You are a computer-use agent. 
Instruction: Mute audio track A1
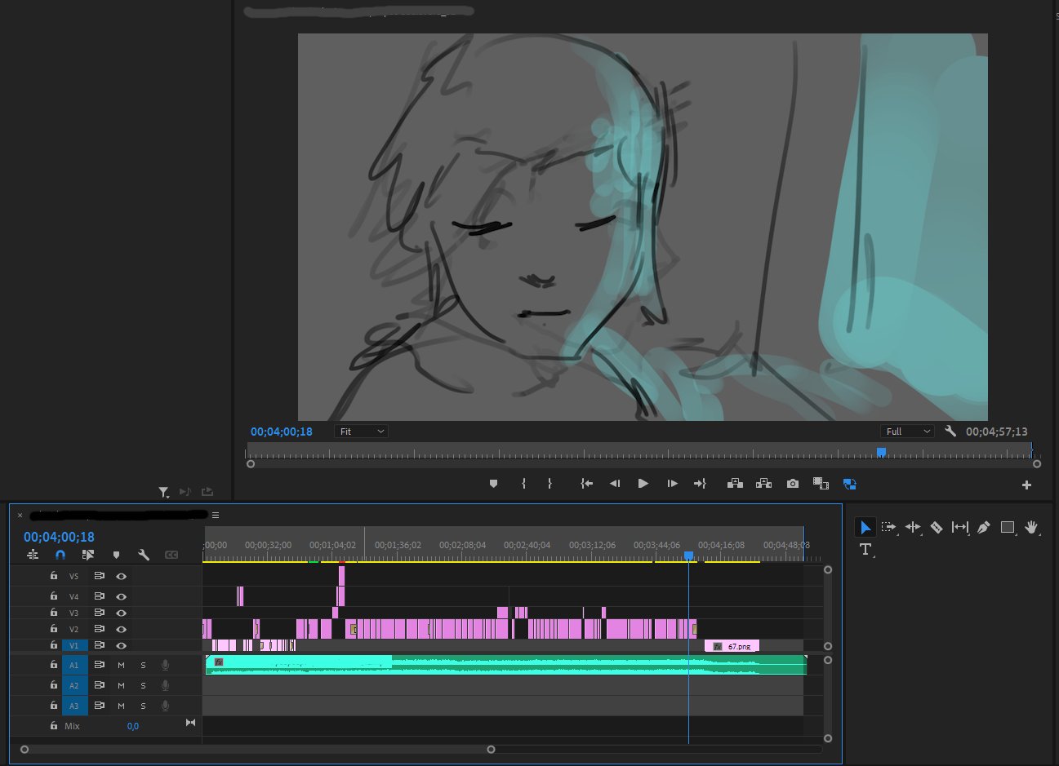click(121, 665)
